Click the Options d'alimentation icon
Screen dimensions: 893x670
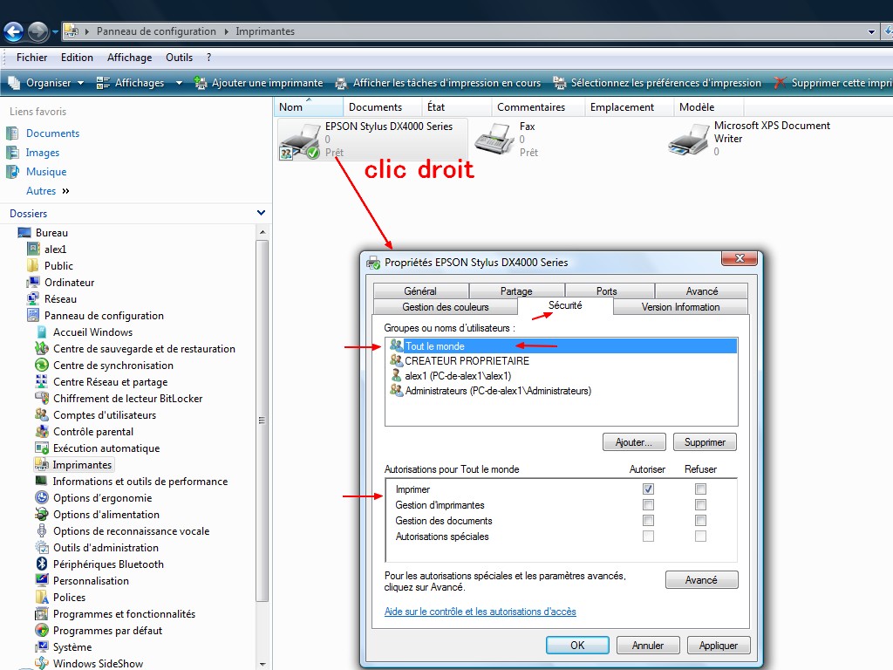point(42,515)
